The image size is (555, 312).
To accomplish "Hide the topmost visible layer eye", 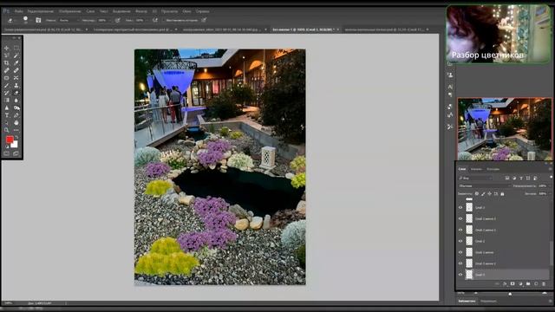I will click(460, 208).
